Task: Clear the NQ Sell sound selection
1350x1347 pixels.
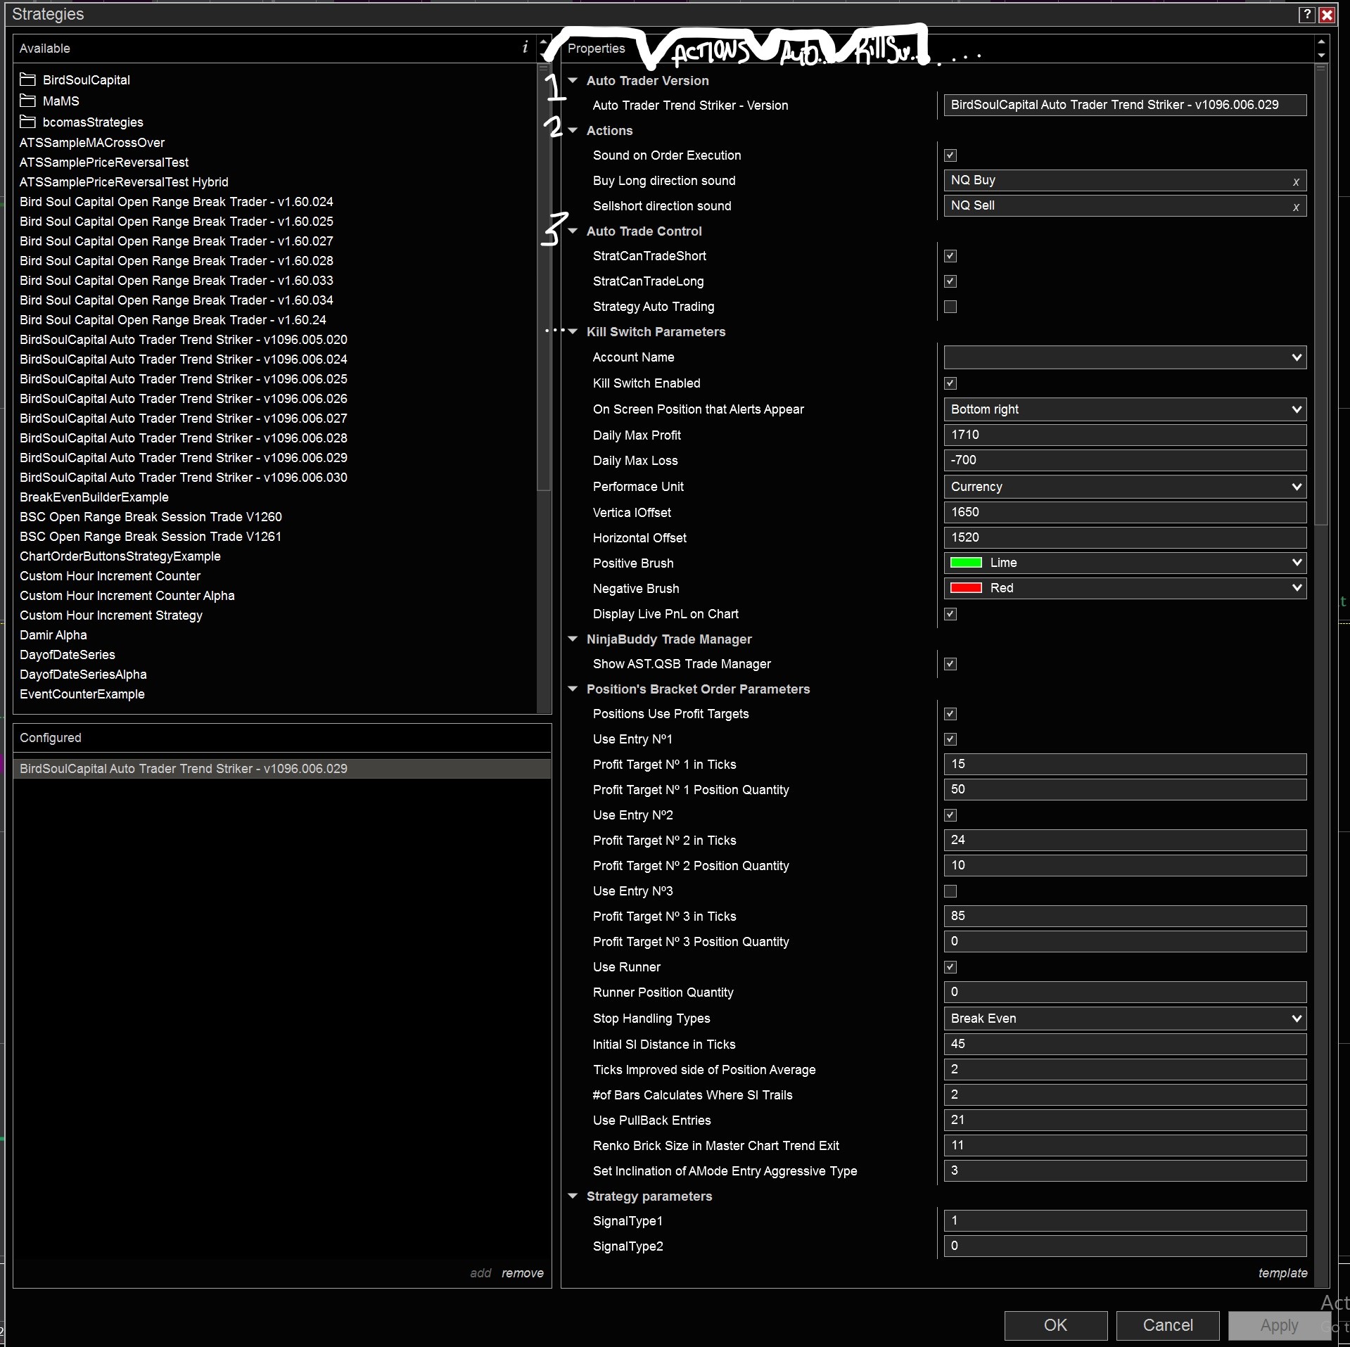Action: tap(1296, 207)
